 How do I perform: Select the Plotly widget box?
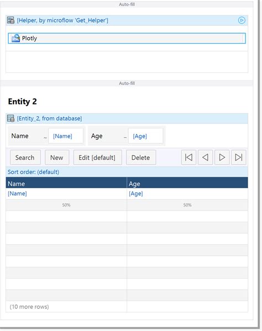[127, 38]
